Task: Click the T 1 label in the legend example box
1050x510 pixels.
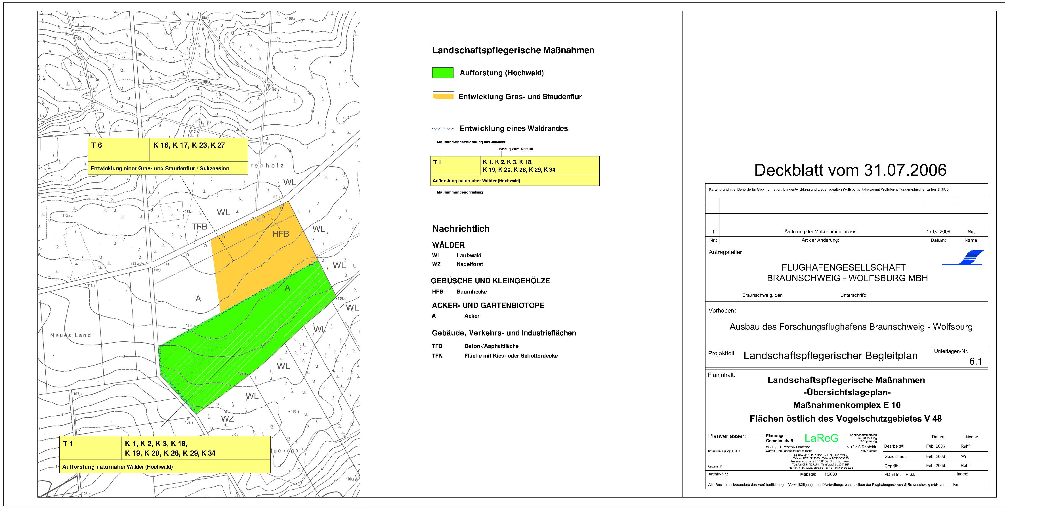Action: point(437,162)
